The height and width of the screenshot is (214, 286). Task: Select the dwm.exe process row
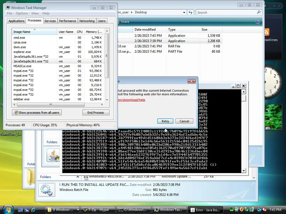pyautogui.click(x=58, y=47)
